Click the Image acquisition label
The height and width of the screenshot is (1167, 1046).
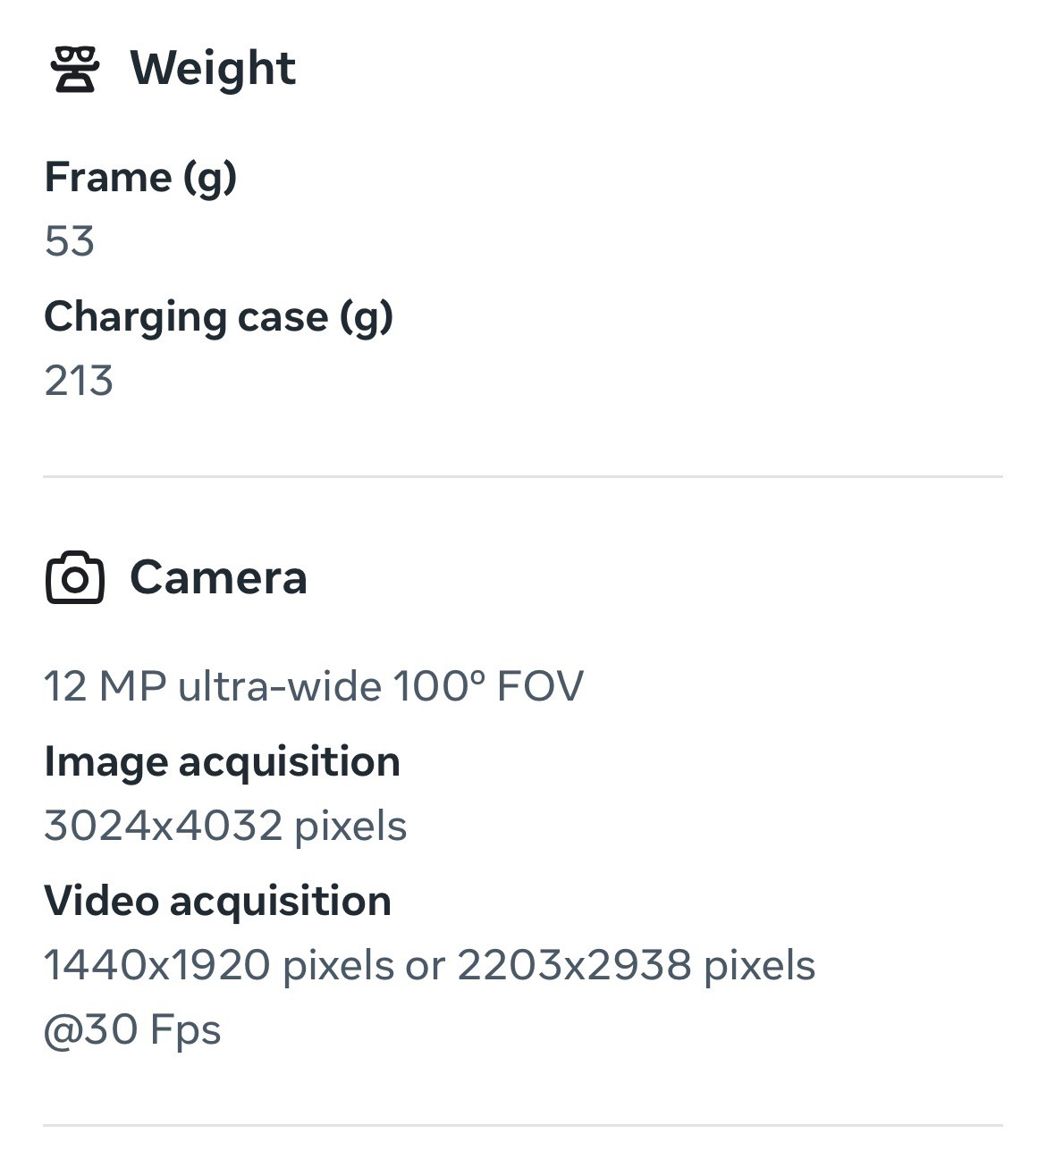(222, 761)
